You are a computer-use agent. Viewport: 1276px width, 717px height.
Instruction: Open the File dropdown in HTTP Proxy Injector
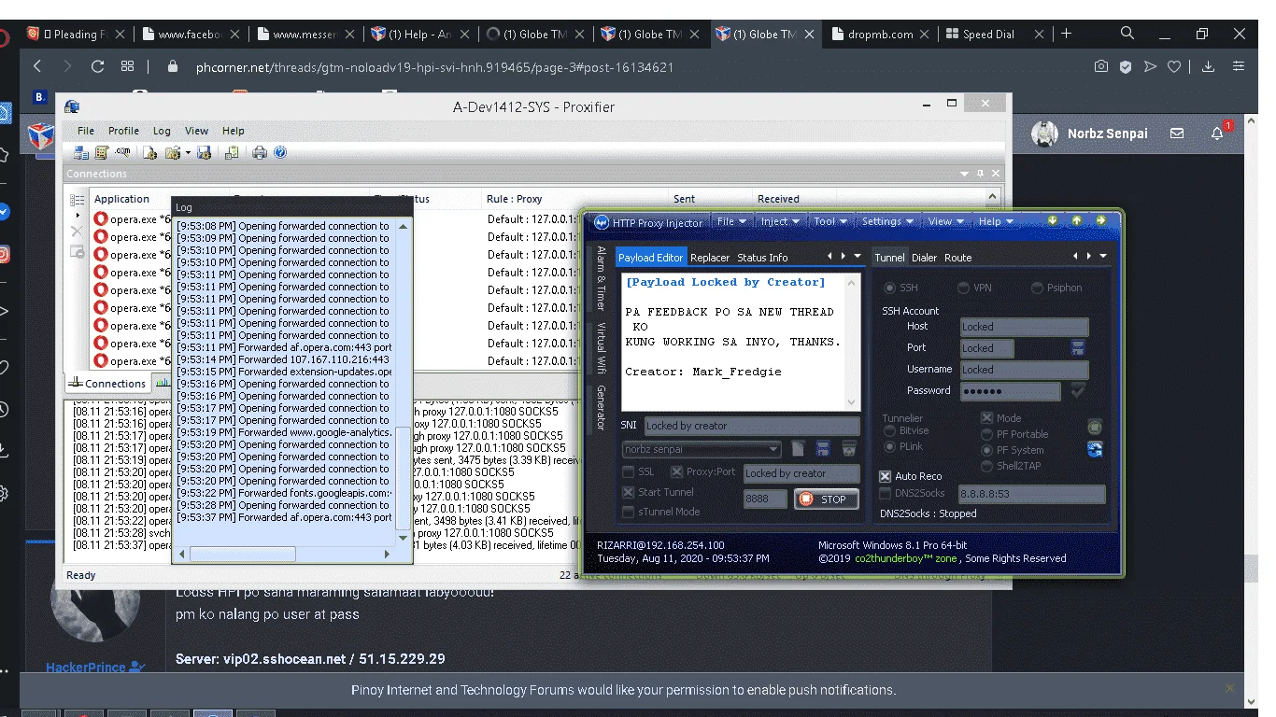[731, 221]
